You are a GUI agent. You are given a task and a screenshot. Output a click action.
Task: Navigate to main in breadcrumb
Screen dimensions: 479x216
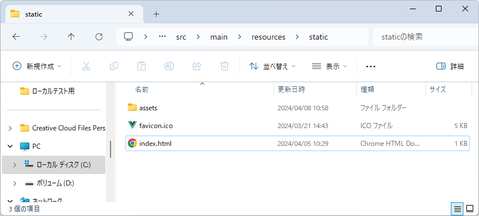pos(219,37)
